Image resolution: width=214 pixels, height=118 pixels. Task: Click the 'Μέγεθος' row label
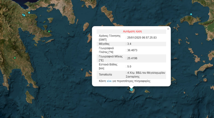point(104,44)
